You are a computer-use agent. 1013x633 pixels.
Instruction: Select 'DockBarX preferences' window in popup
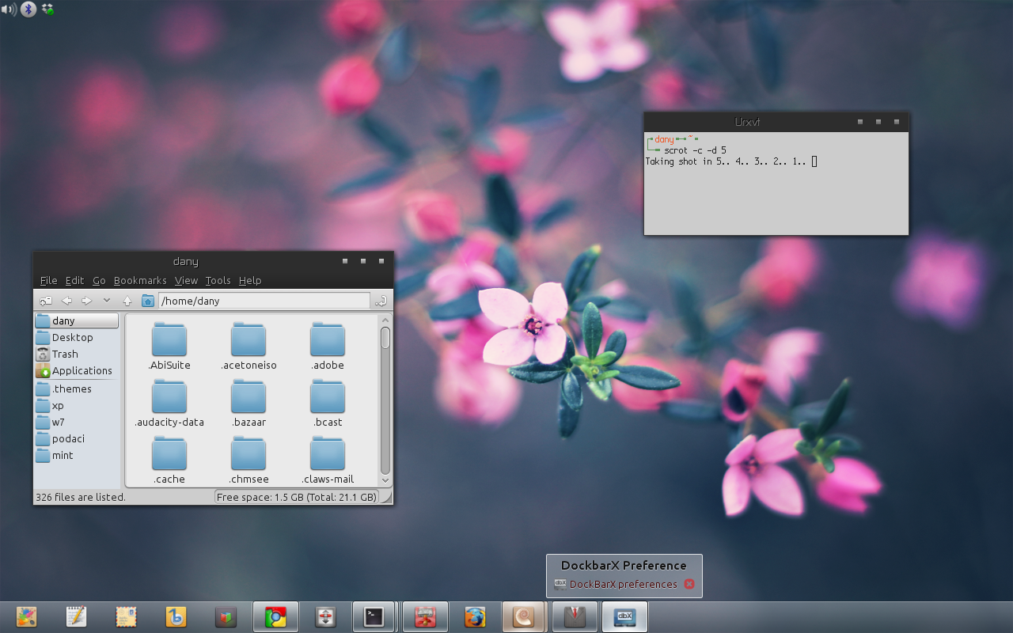coord(623,585)
